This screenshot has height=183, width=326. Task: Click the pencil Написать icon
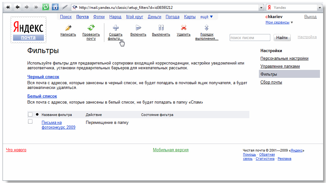68,28
